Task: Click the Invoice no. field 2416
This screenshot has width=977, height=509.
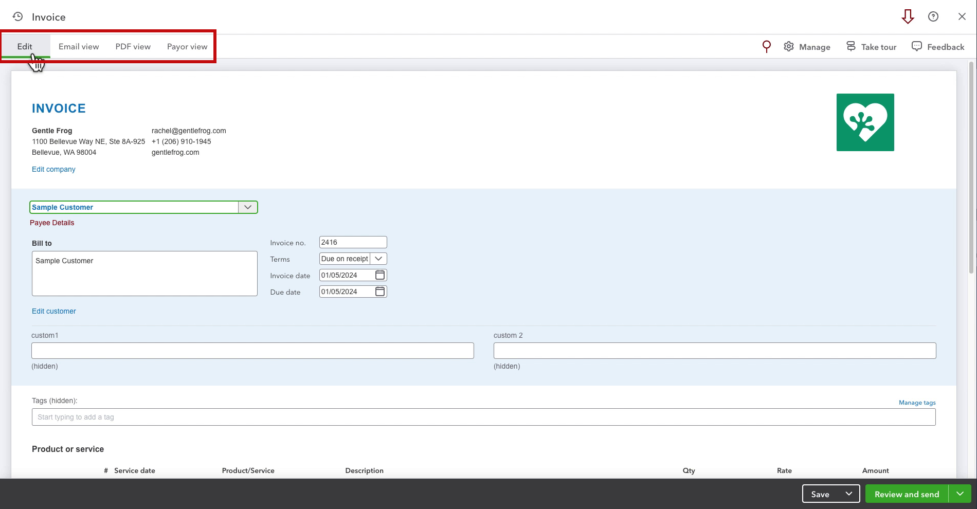Action: point(353,242)
